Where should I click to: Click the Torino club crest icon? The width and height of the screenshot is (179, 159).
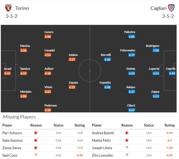[x=8, y=8]
